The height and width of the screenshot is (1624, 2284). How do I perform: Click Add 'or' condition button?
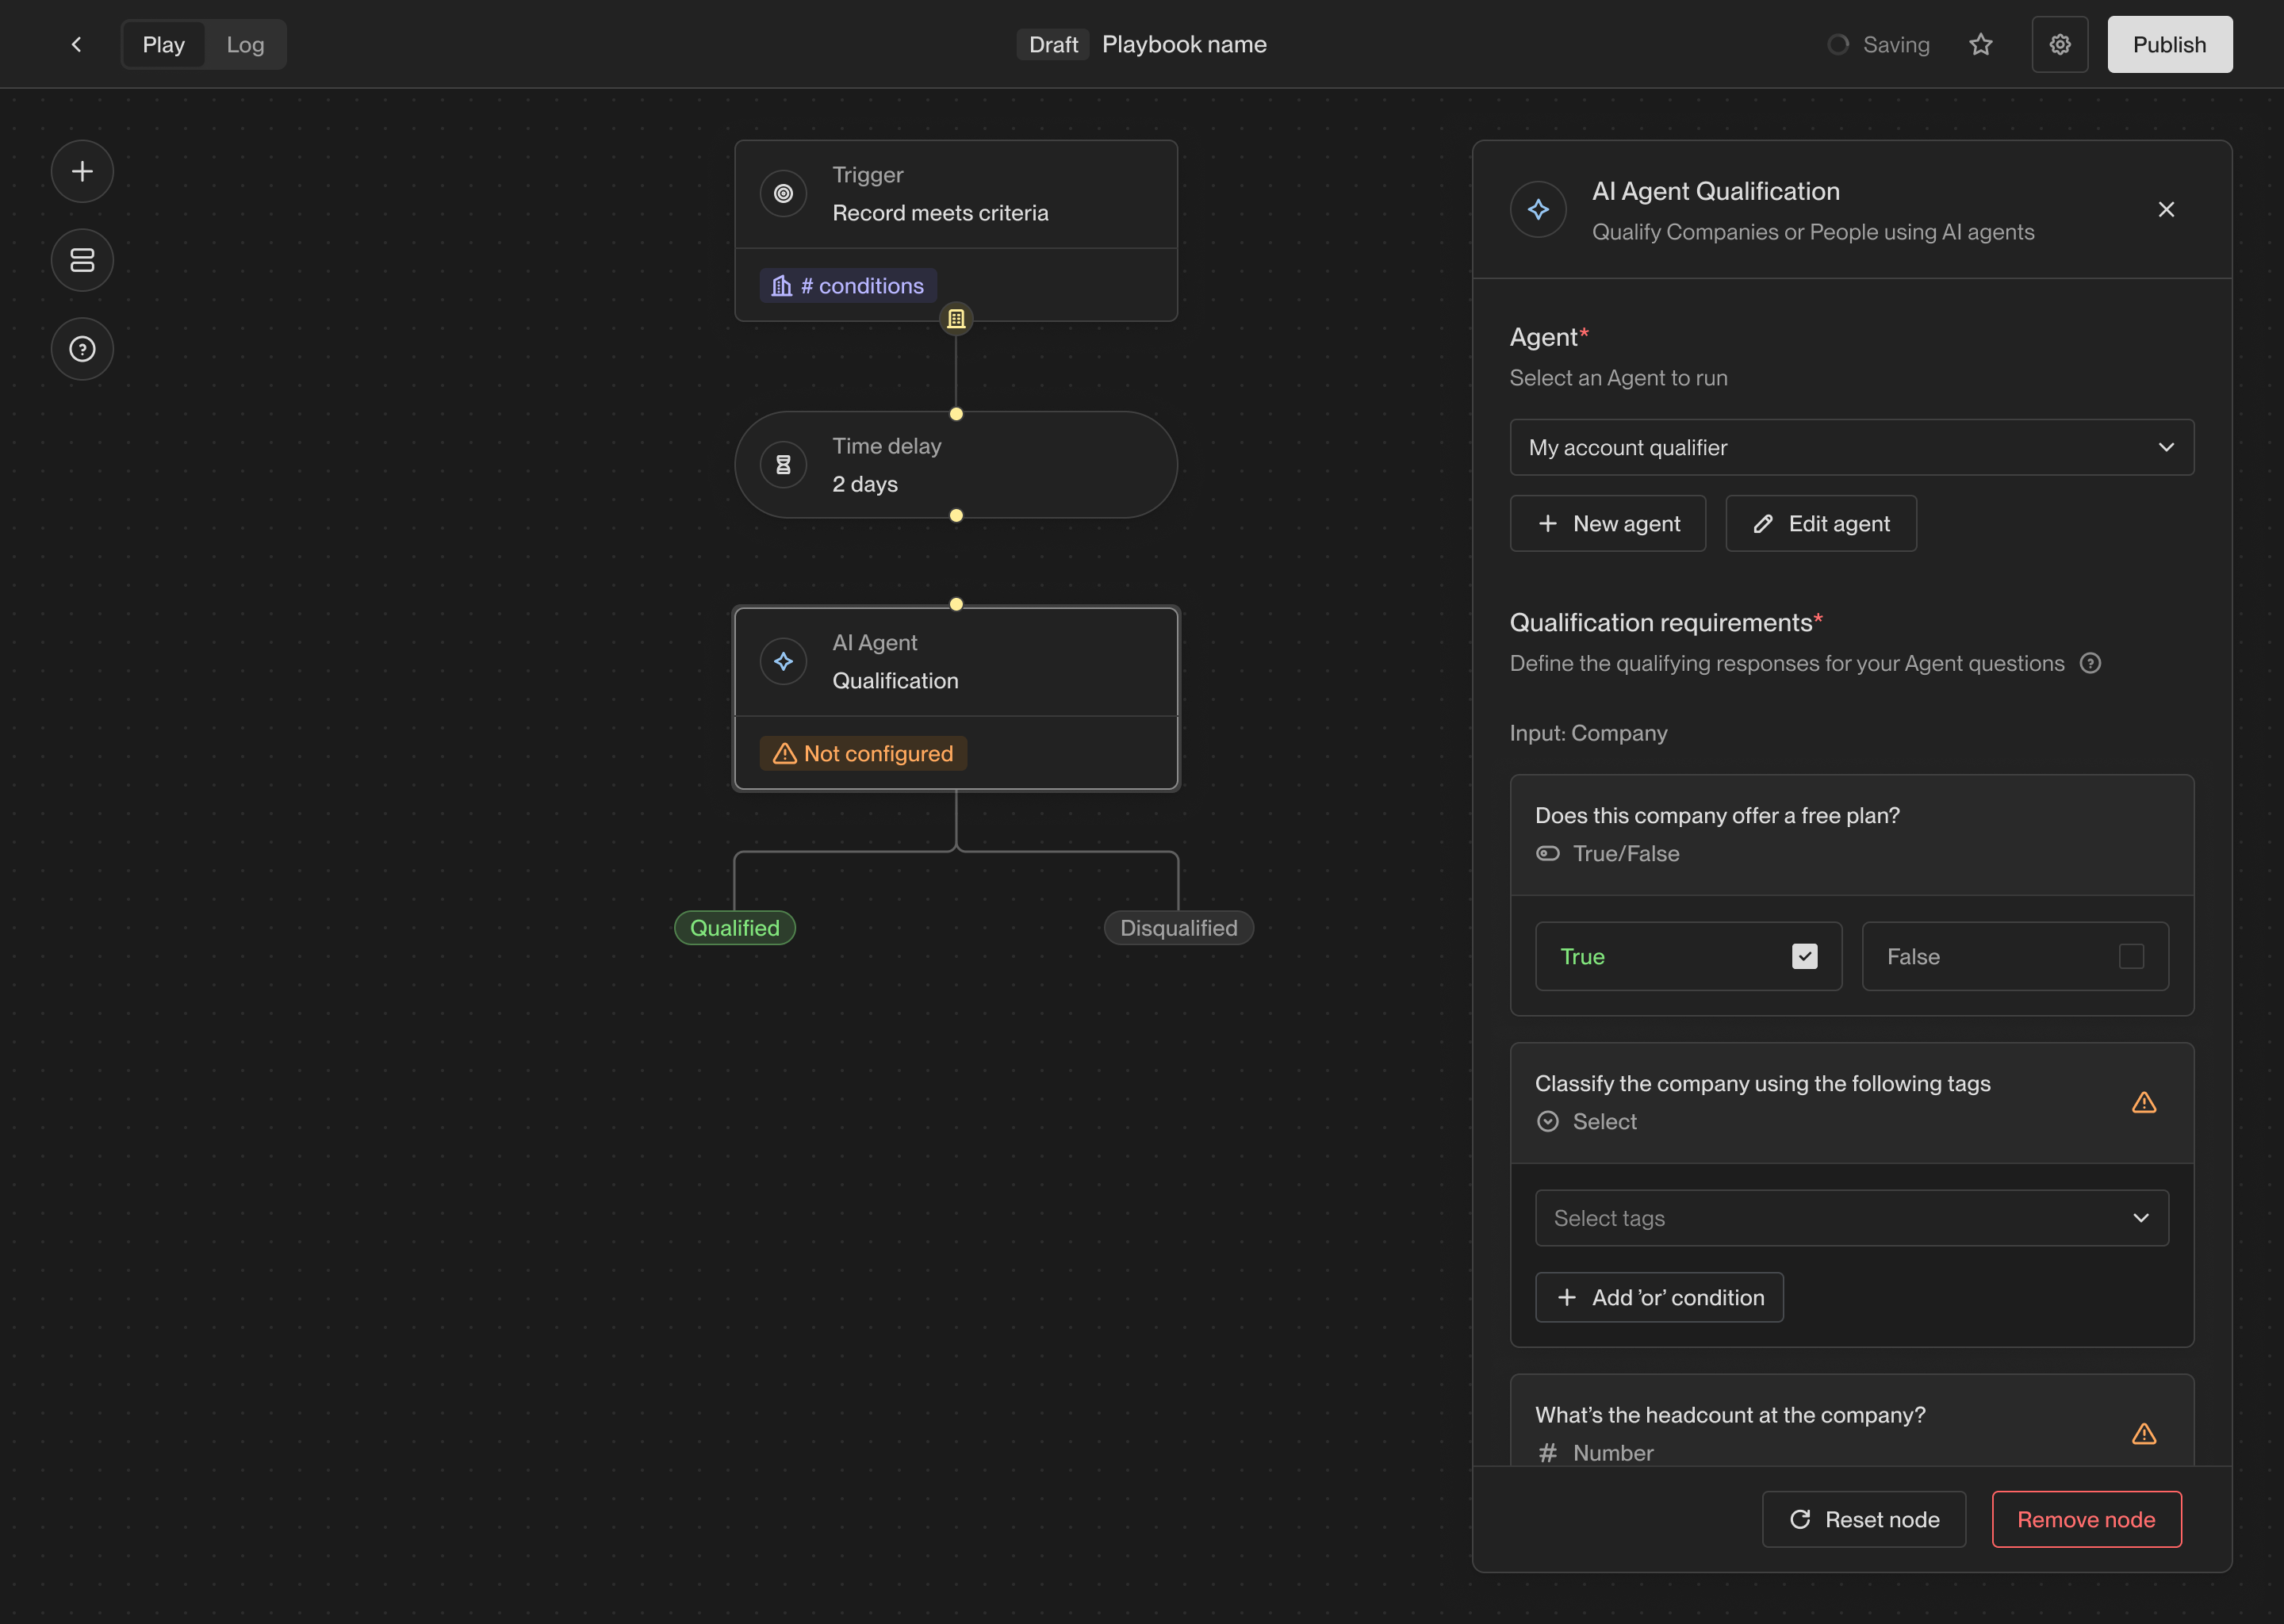[1659, 1297]
